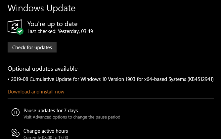Image resolution: width=221 pixels, height=139 pixels.
Task: Click the active hours clock icon
Action: click(15, 133)
